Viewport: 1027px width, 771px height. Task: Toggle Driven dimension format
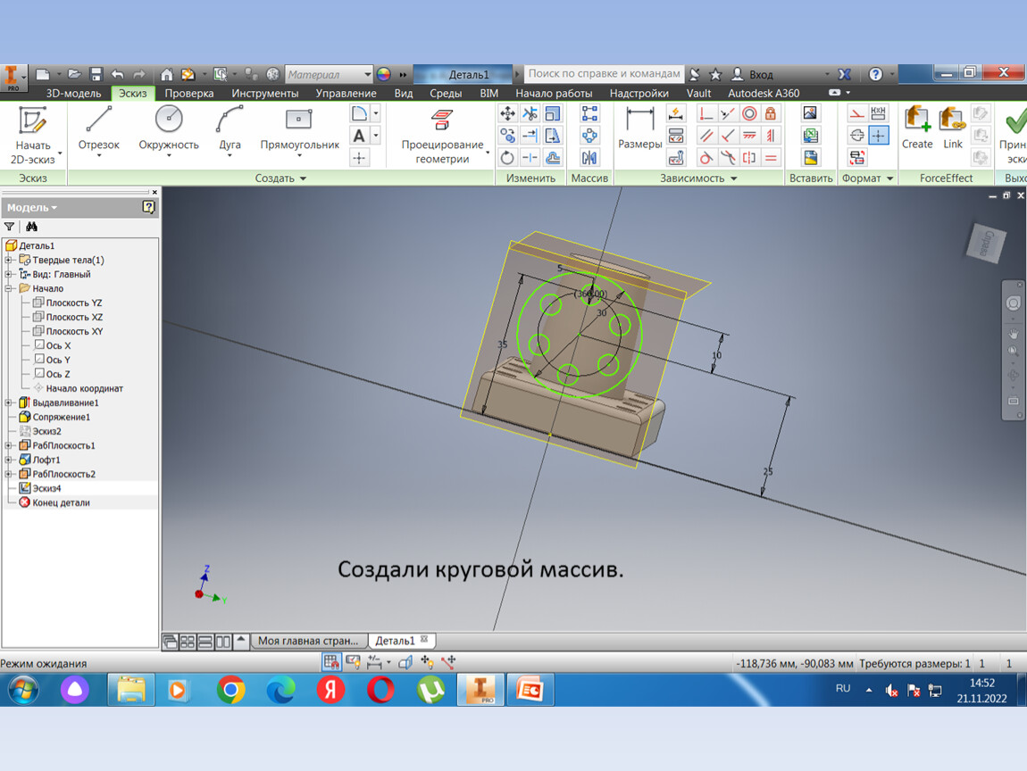pyautogui.click(x=879, y=114)
